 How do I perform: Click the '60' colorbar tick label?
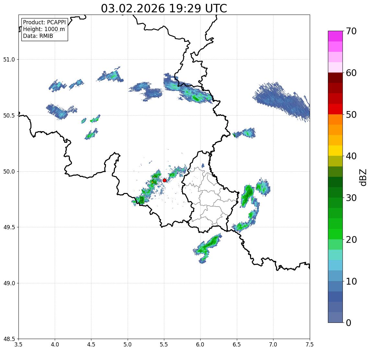[x=351, y=73]
